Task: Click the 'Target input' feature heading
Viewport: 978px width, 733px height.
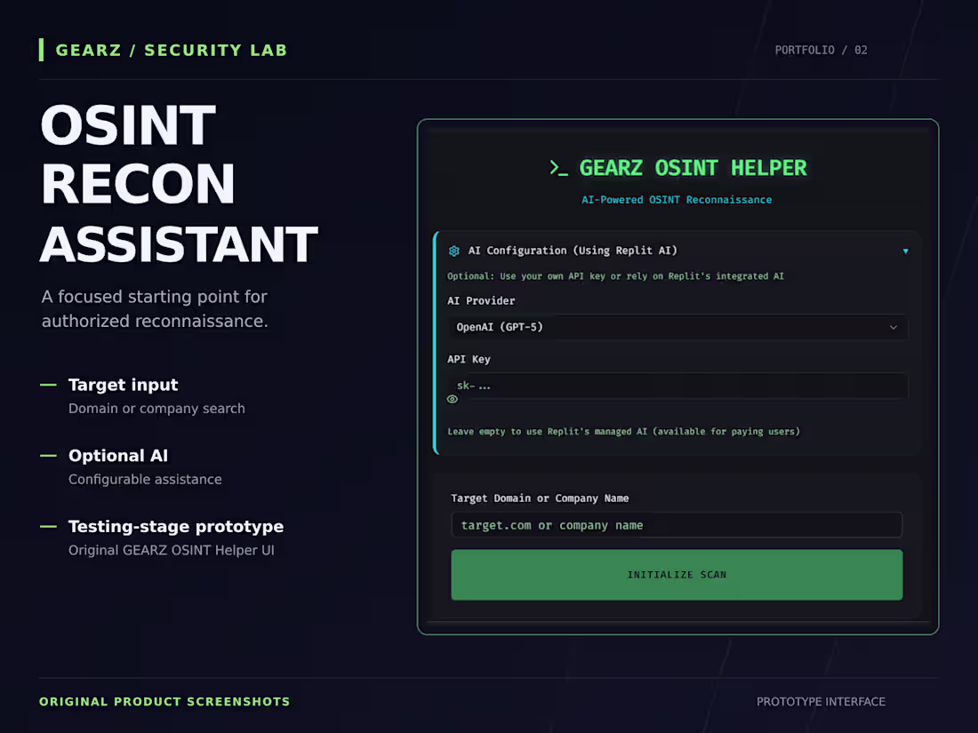Action: (123, 385)
